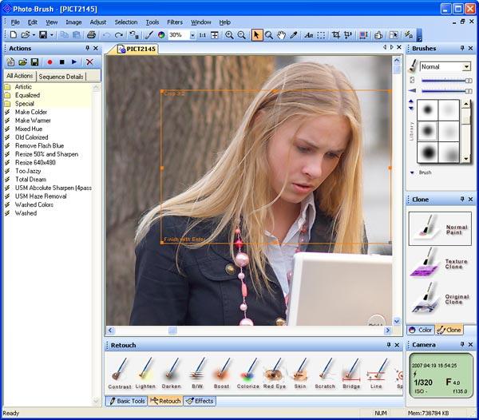Expand the Brush disclosure triangle
Screen dimensions: 479x420
(x=412, y=172)
